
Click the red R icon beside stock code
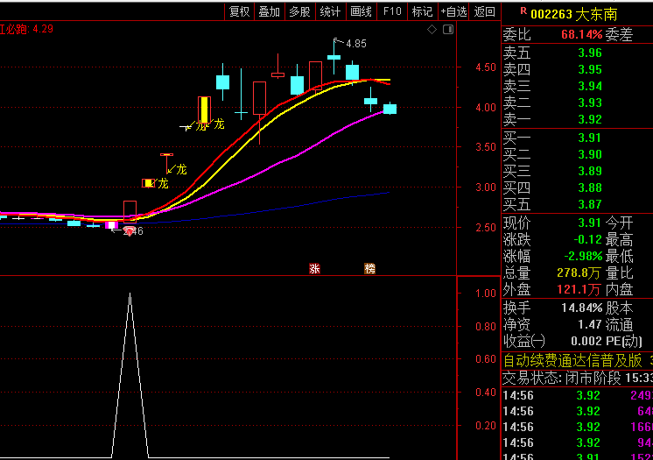pyautogui.click(x=523, y=11)
